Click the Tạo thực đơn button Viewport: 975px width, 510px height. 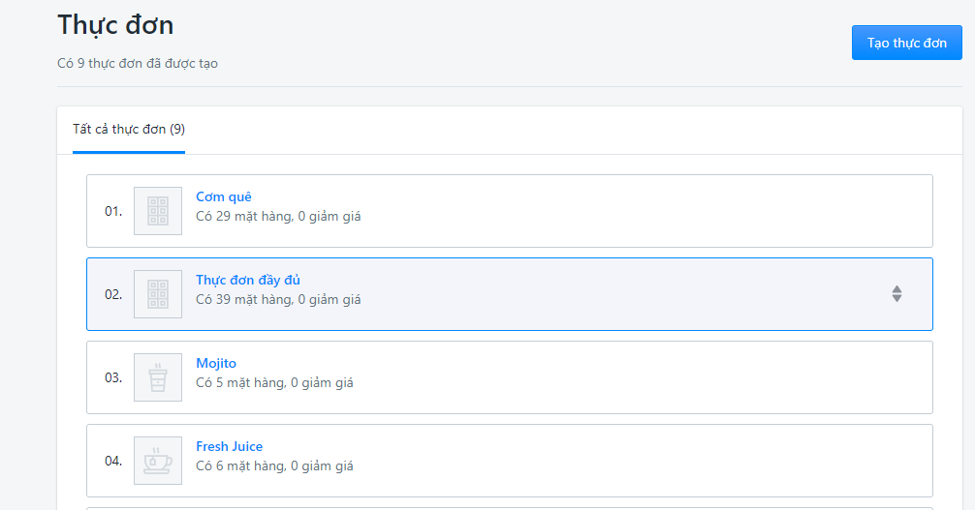tap(906, 43)
